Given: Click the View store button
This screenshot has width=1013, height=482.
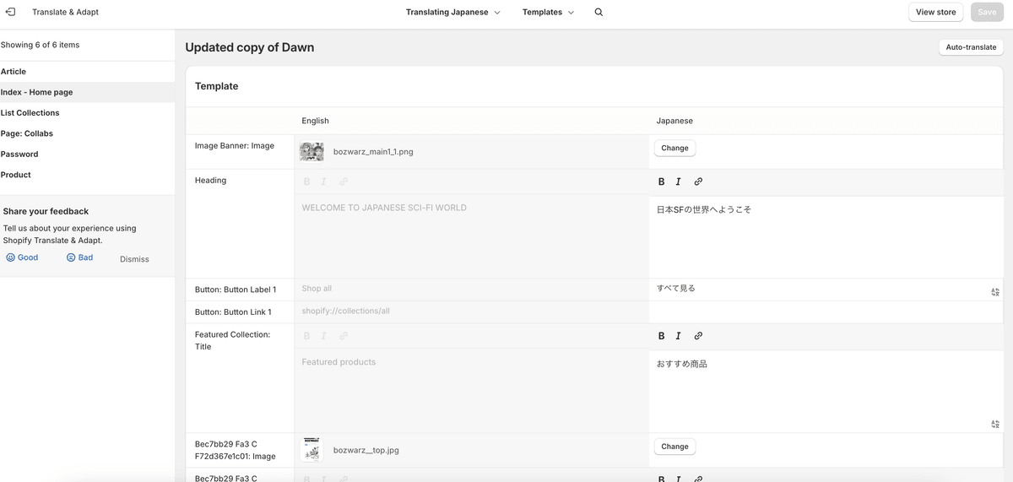Looking at the screenshot, I should pos(936,12).
